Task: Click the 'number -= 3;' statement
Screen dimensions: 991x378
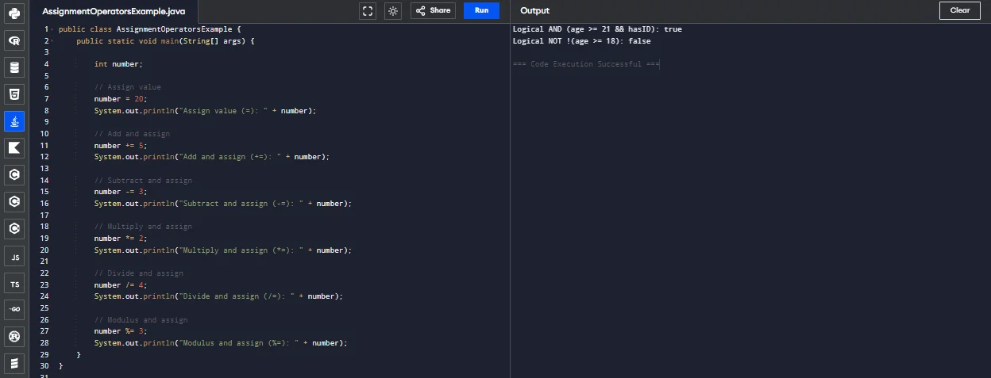Action: coord(121,192)
